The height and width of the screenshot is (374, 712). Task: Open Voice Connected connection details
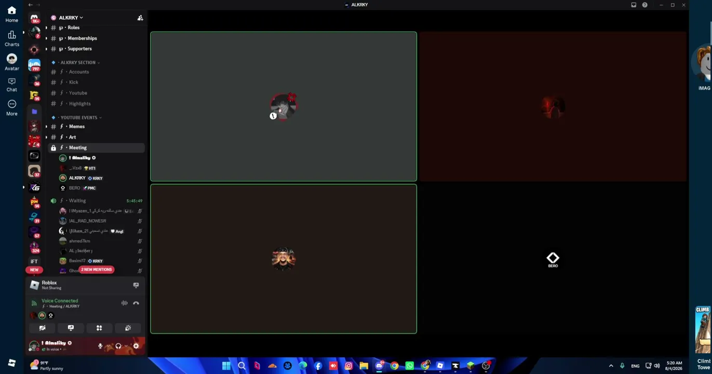[60, 301]
